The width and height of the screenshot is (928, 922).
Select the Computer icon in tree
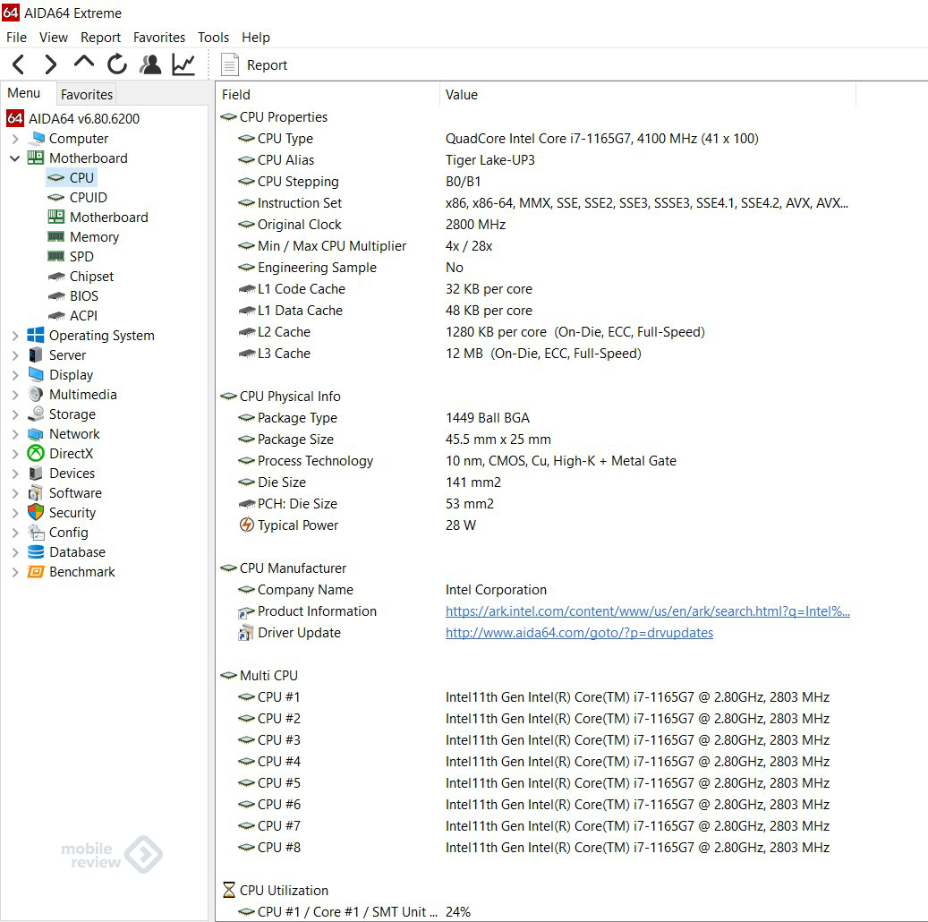pos(38,138)
